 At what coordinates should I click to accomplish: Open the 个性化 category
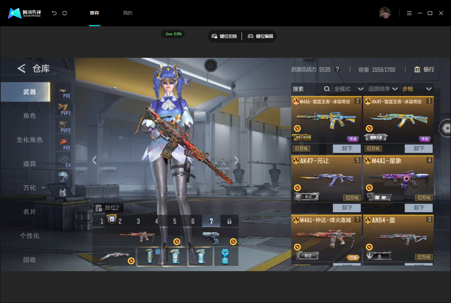[30, 236]
